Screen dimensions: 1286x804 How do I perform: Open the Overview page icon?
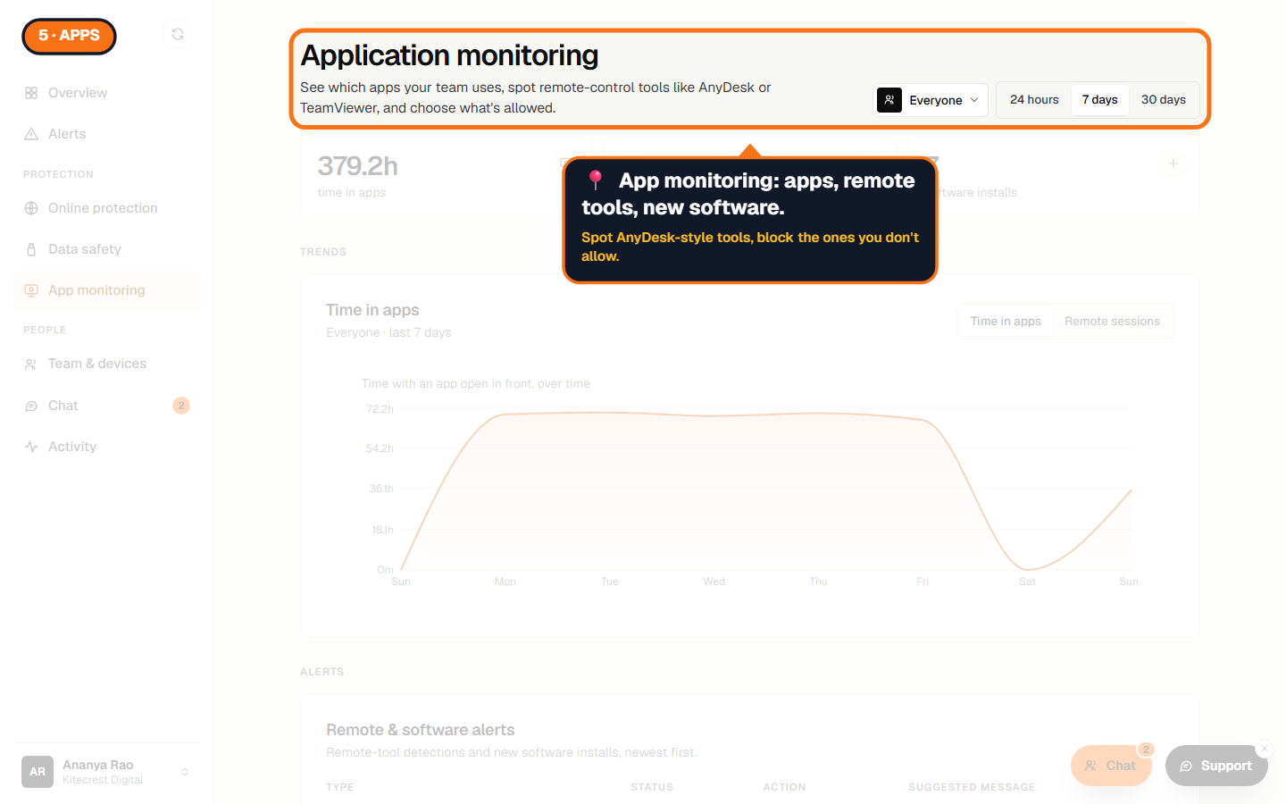click(x=31, y=93)
